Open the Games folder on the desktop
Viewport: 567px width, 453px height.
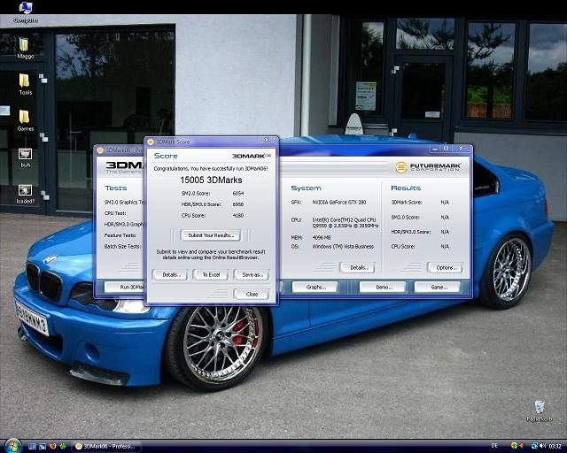(x=25, y=120)
